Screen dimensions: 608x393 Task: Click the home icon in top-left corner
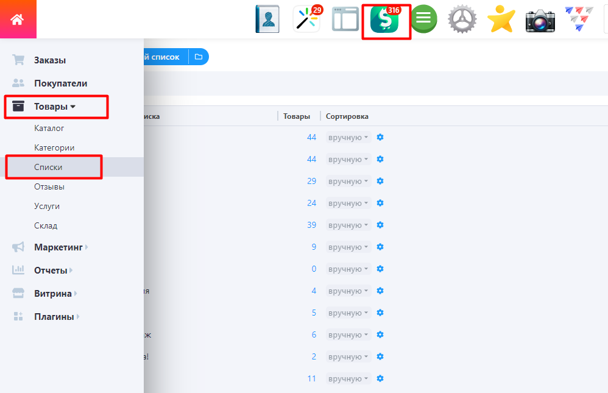[x=17, y=19]
